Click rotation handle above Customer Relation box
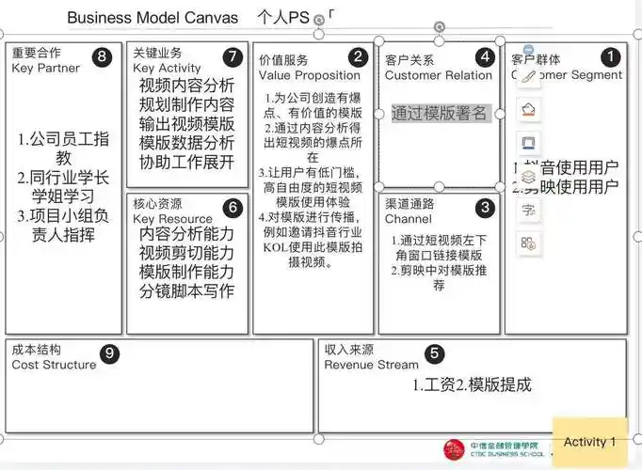642x470 pixels. (439, 27)
